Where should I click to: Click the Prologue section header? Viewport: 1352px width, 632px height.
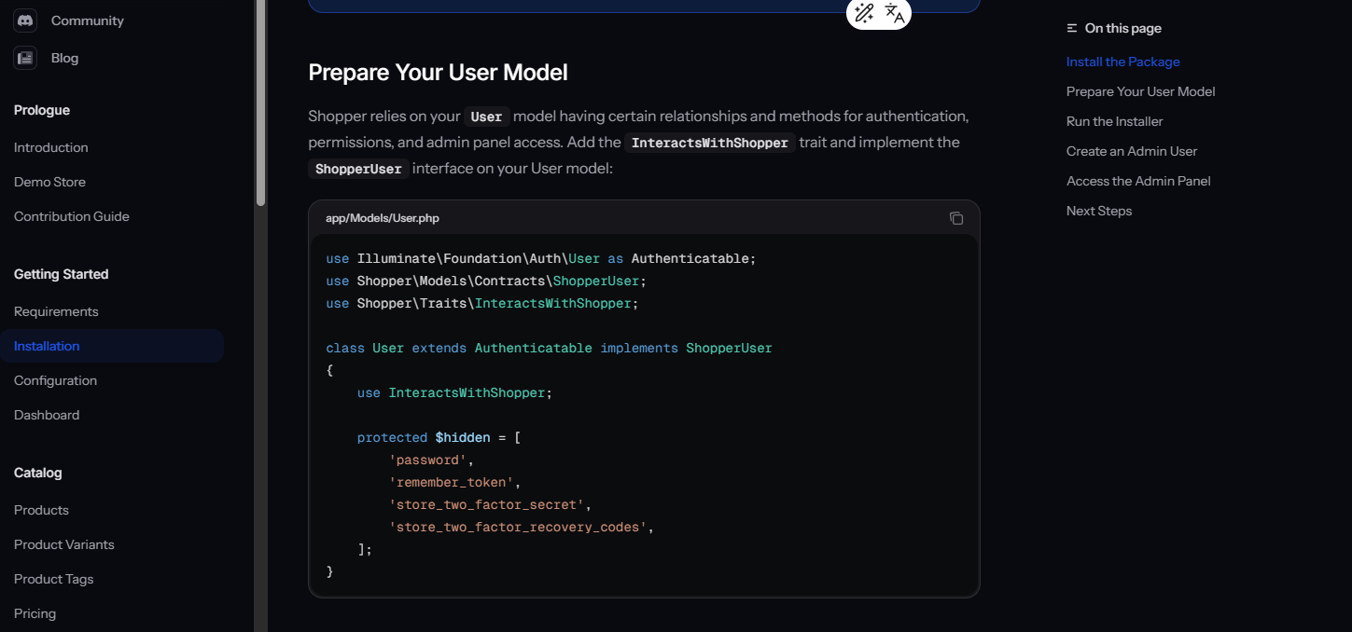(42, 110)
